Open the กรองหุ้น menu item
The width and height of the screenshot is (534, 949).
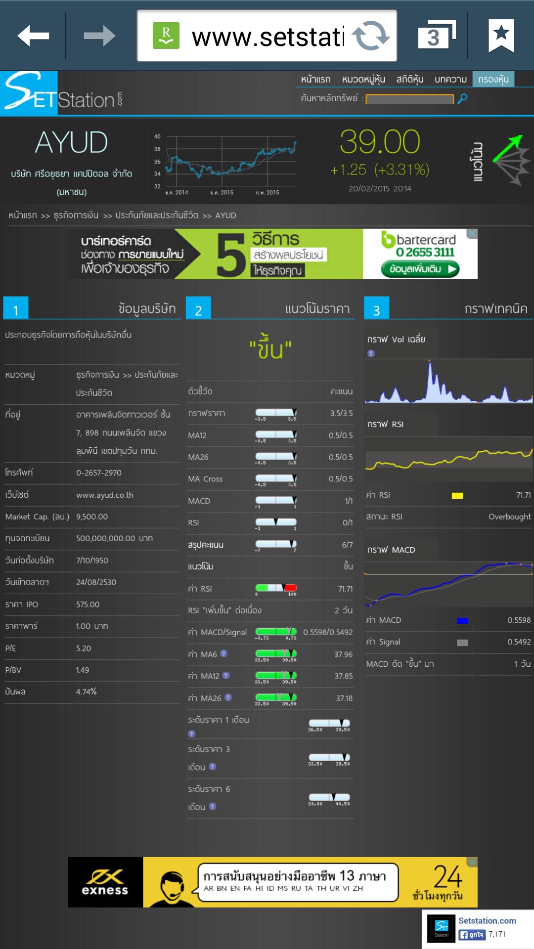coord(493,79)
